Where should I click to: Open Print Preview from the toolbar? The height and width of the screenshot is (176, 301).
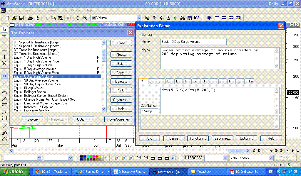click(37, 18)
